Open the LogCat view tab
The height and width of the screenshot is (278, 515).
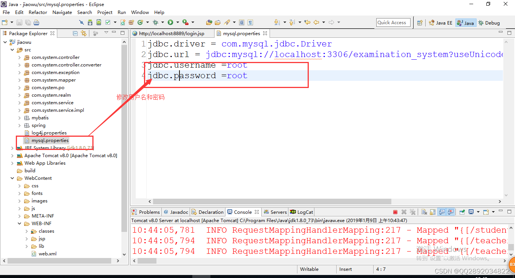point(302,212)
